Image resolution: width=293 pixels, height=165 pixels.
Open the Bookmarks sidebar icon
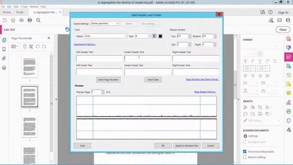point(4,49)
